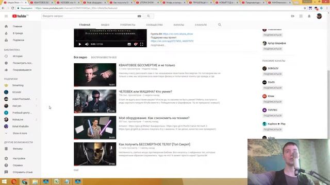Subscribe to the ТОПЛЕС channel
This screenshot has width=330, height=185.
273,116
